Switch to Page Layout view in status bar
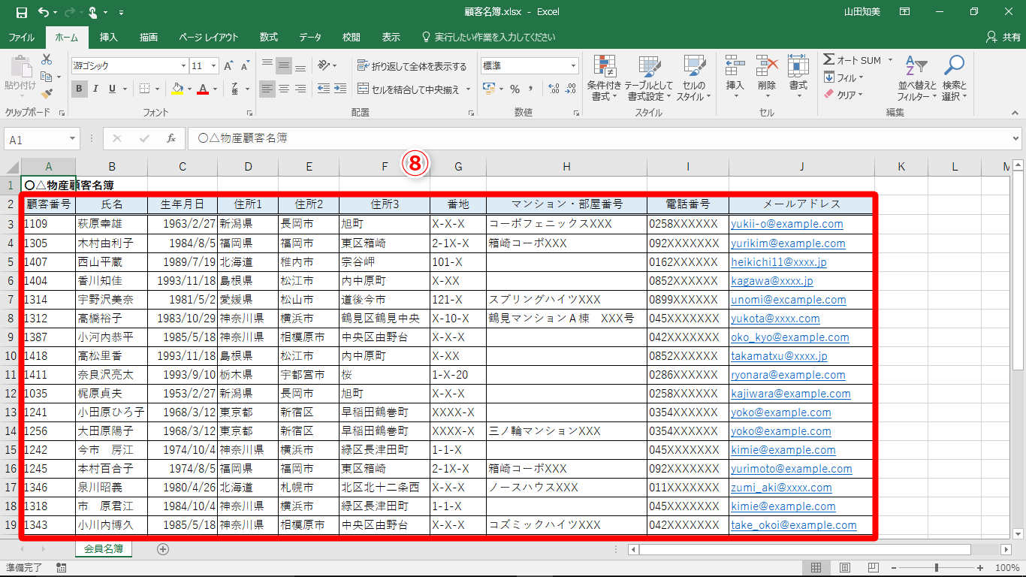Image resolution: width=1026 pixels, height=577 pixels. (844, 568)
